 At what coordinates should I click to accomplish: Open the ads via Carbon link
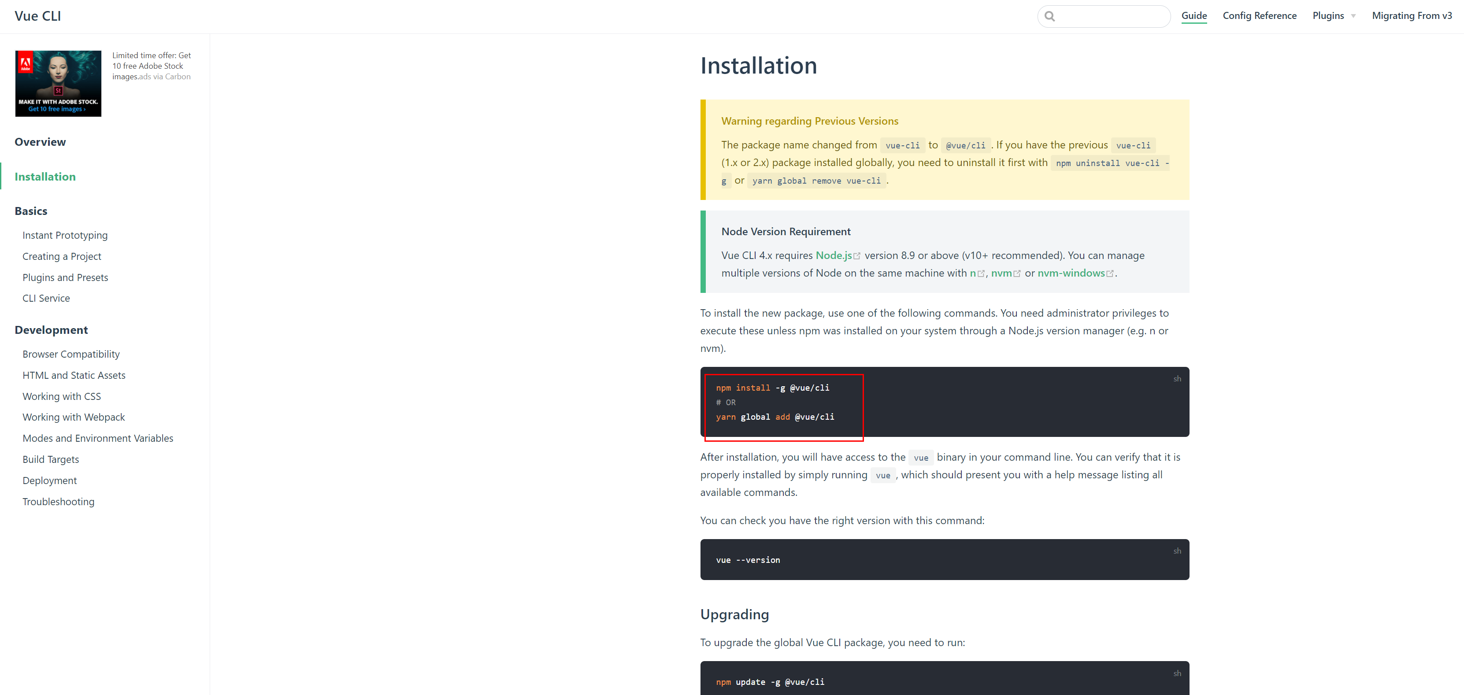165,77
